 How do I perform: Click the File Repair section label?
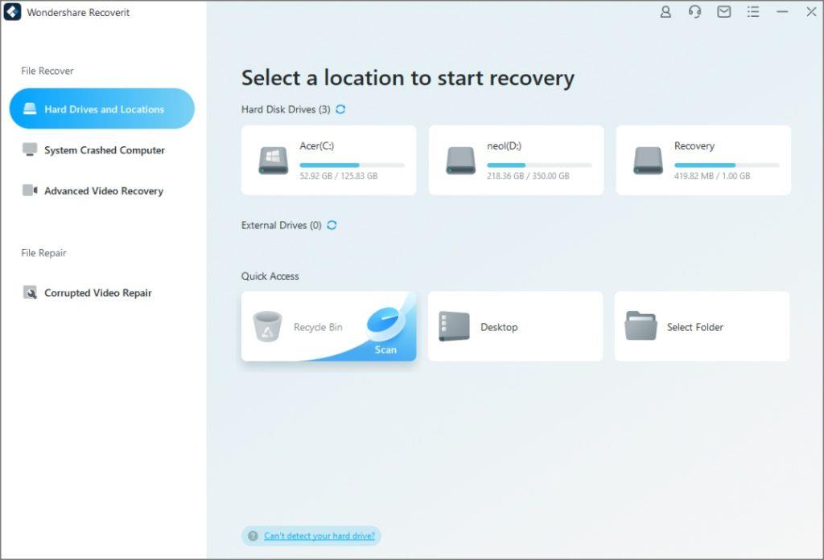click(43, 253)
